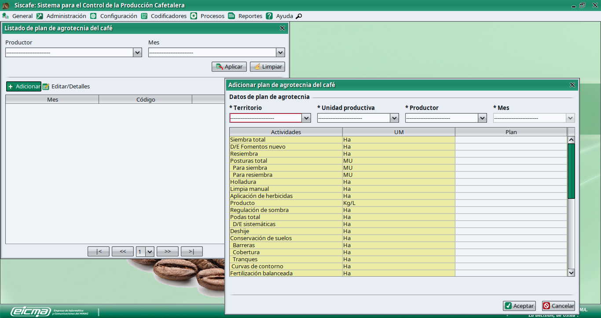Expand the Unidad productiva dropdown
Viewport: 601px width, 318px height.
[x=394, y=118]
